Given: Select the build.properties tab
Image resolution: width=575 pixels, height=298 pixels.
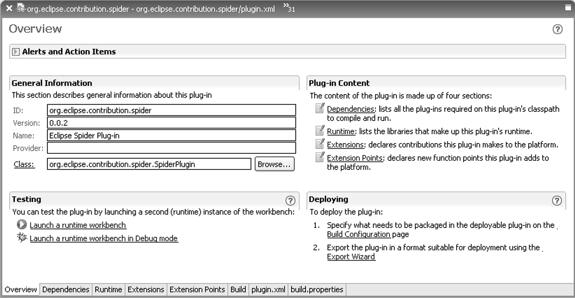Looking at the screenshot, I should coord(317,290).
